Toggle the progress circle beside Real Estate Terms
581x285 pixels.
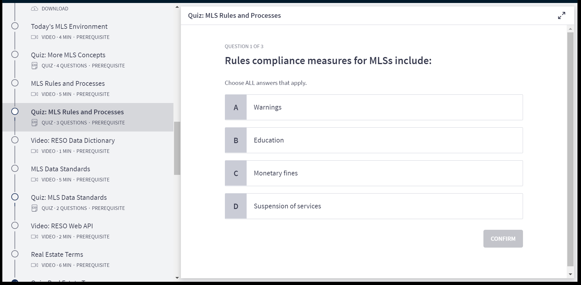[x=15, y=254]
